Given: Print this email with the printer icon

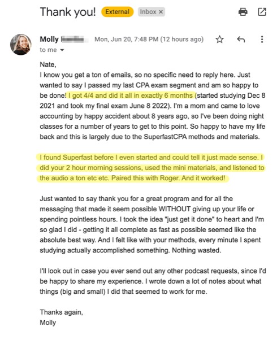Looking at the screenshot, I should point(243,12).
